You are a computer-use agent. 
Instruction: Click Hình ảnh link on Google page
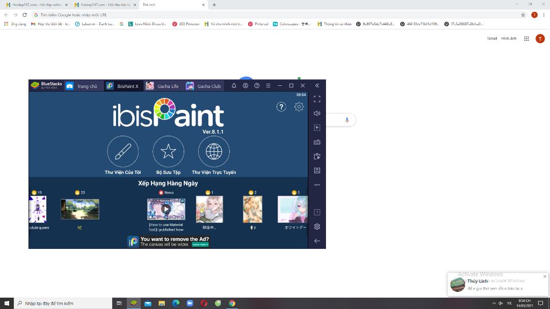point(509,39)
